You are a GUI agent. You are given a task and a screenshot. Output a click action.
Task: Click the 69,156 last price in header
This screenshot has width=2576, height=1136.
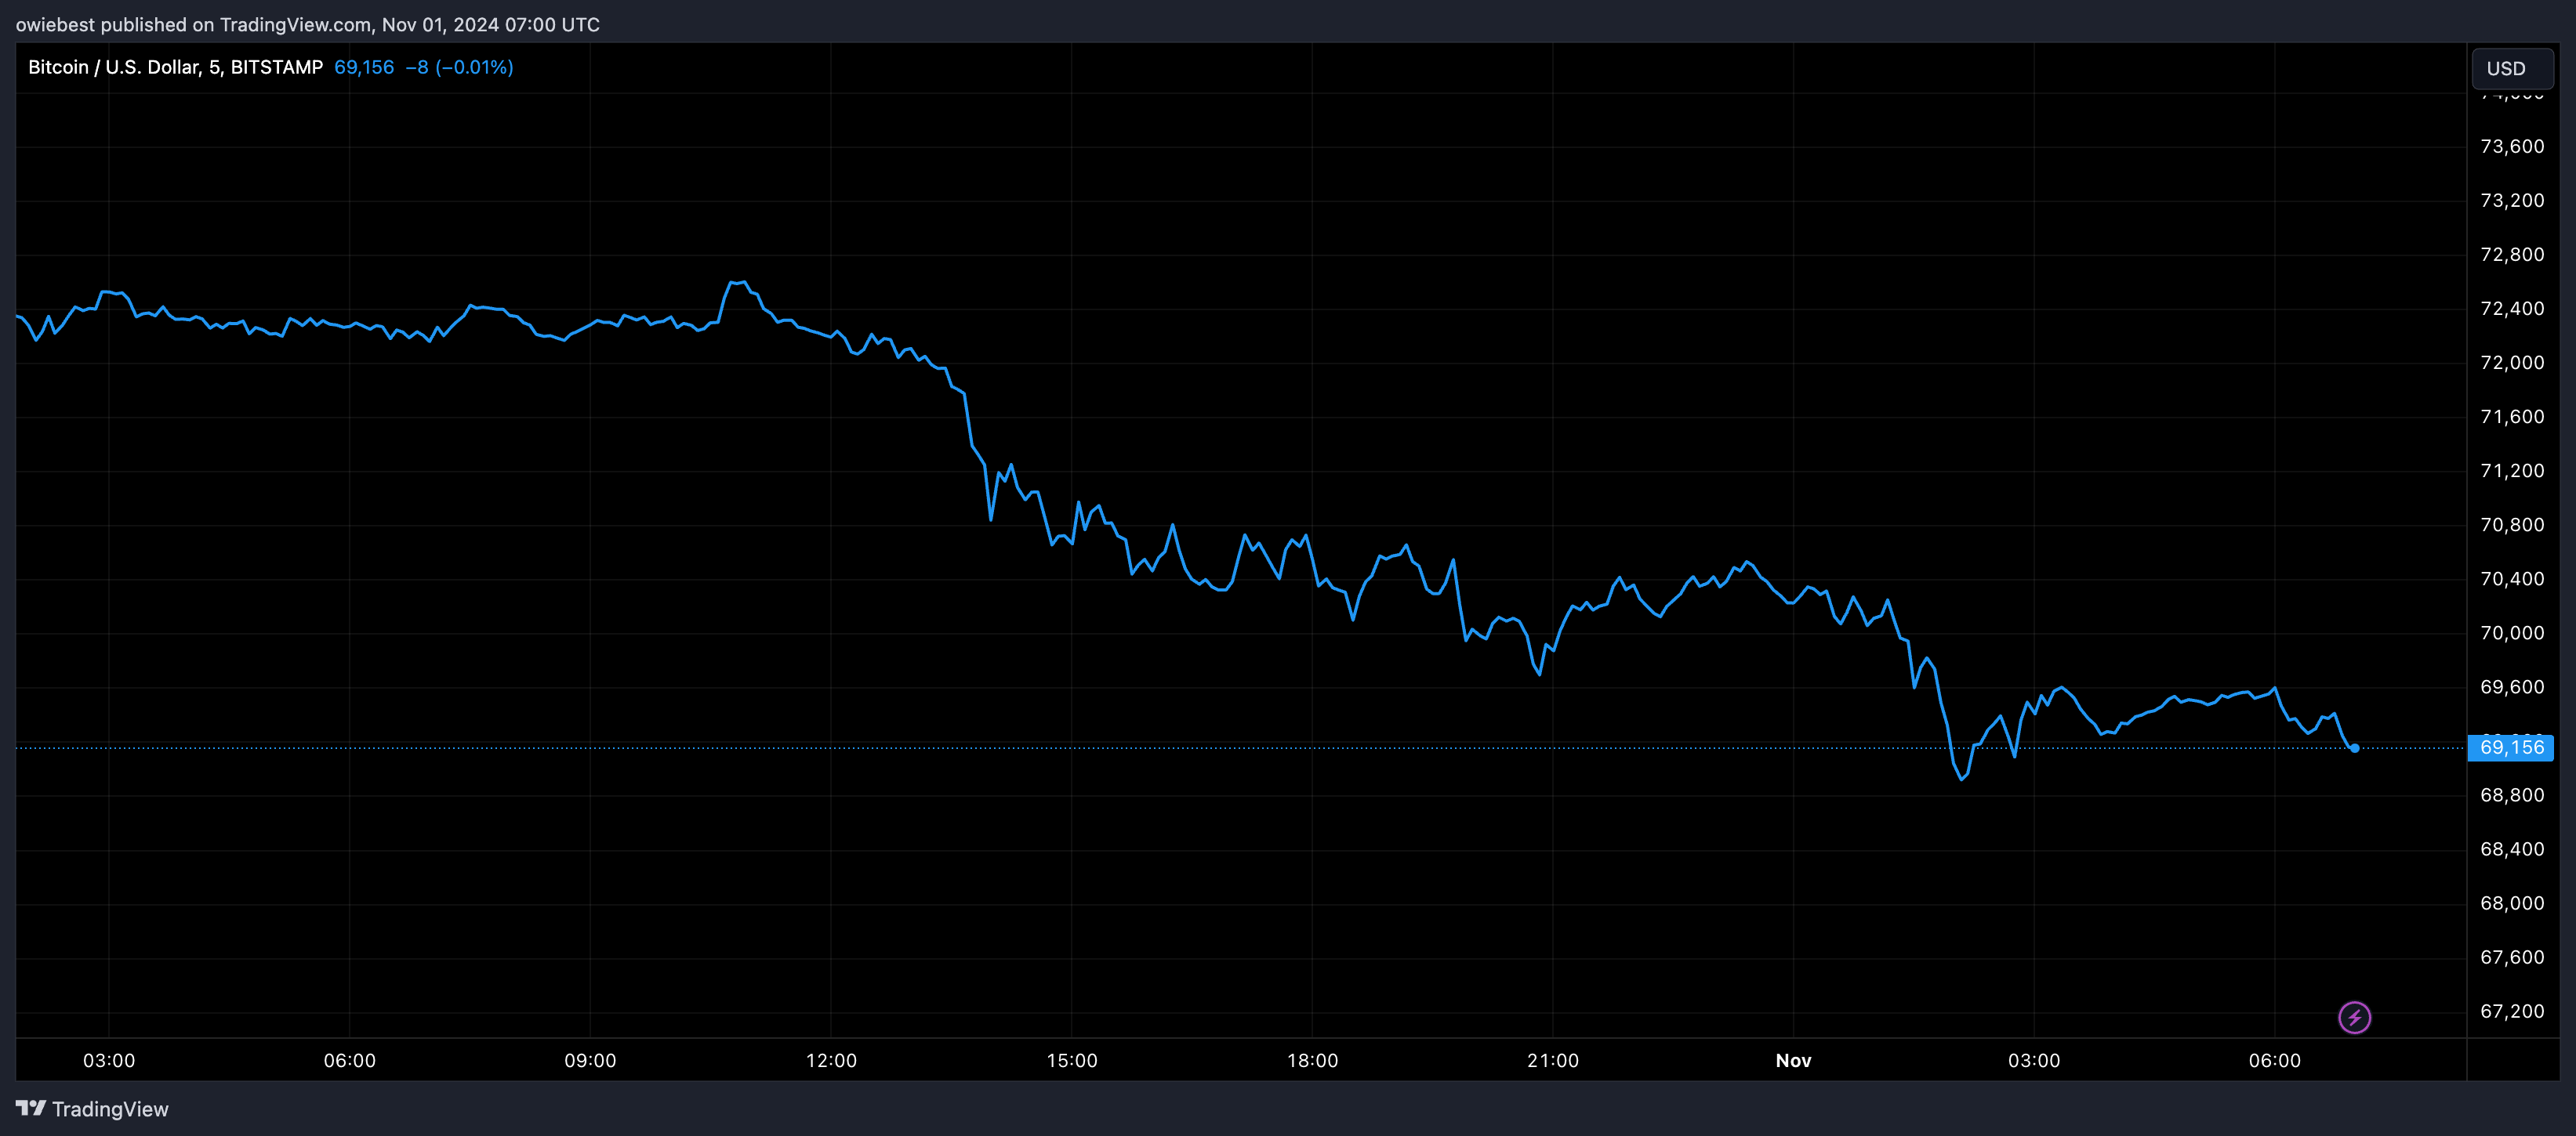364,67
